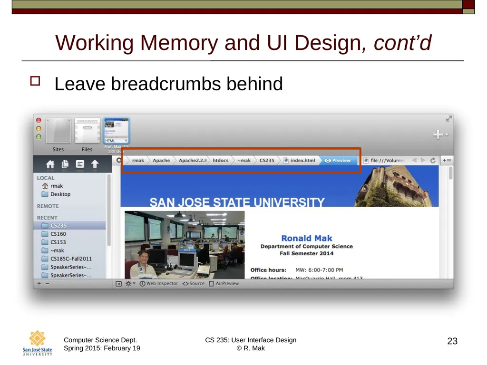The height and width of the screenshot is (365, 487).
Task: Select the HTML Prof. Mak document tab
Action: coord(117,135)
